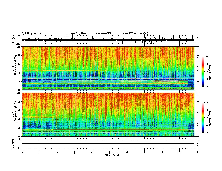Screen dimensions: 222x171
Task: Click the time axis tick label "8"
Action: (x=162, y=153)
